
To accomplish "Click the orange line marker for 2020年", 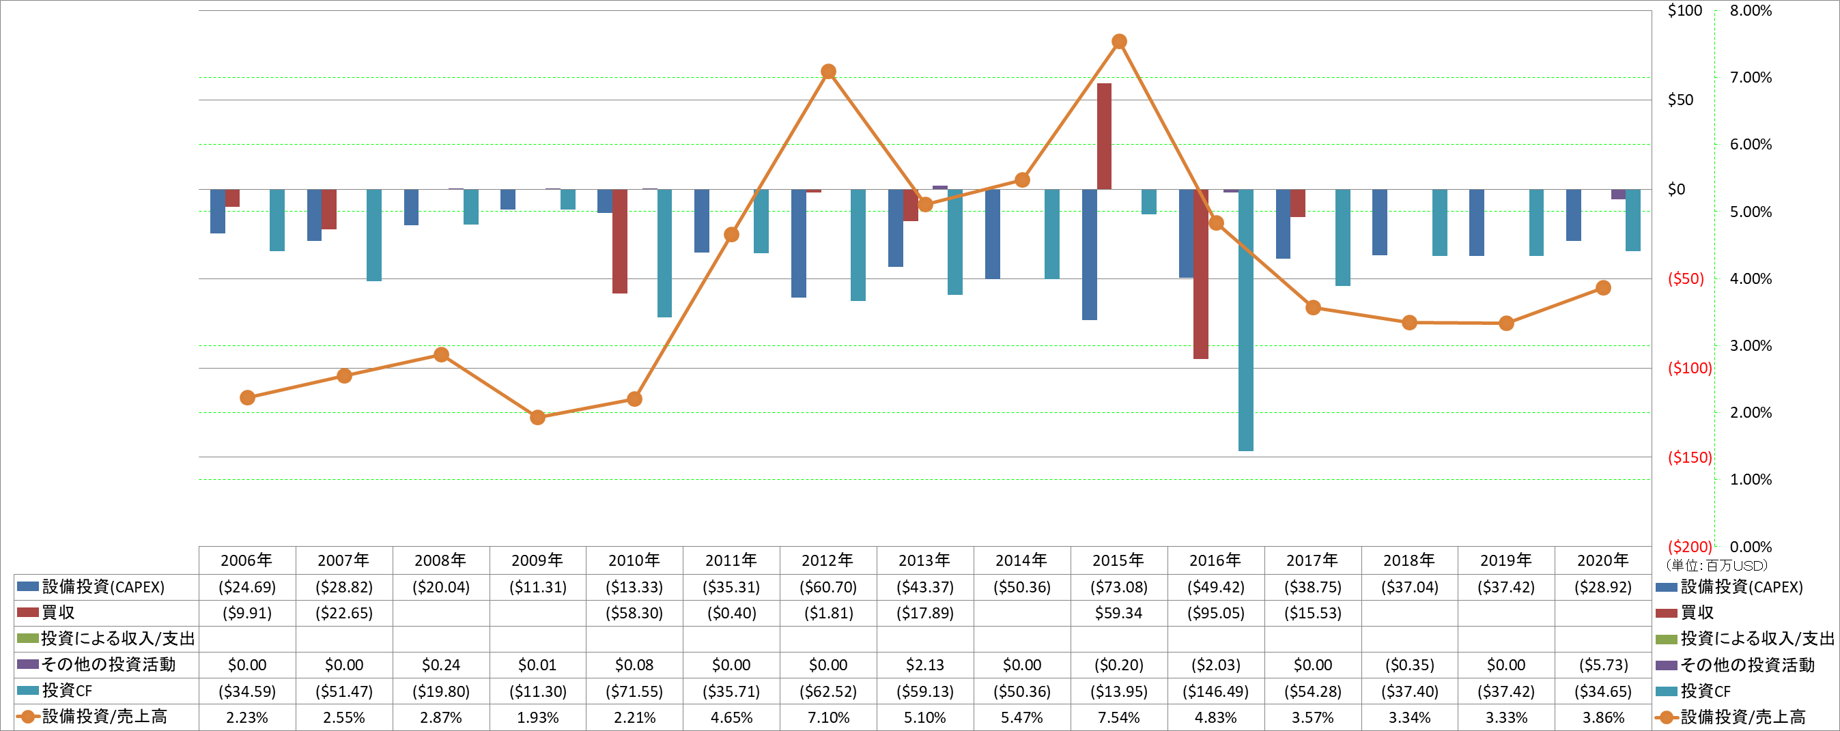I will [x=1603, y=287].
